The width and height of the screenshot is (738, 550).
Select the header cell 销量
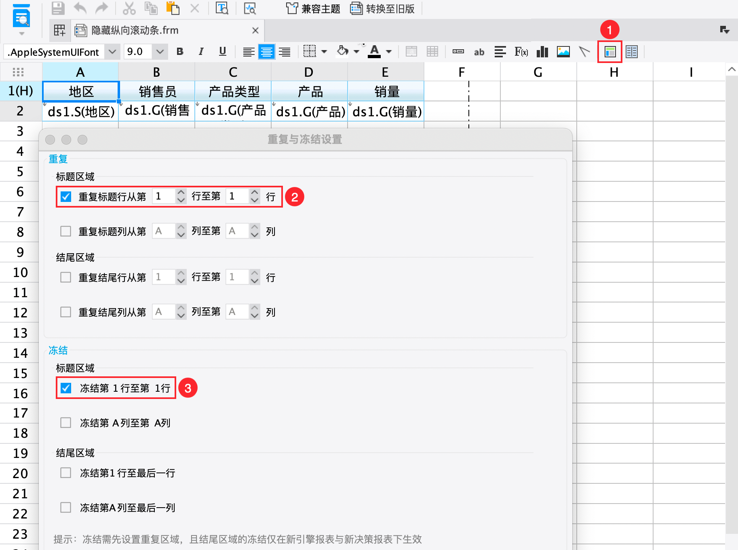click(386, 91)
